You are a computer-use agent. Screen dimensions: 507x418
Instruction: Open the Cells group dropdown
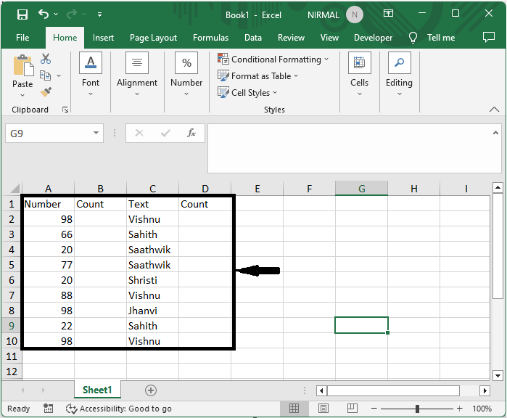pos(359,75)
